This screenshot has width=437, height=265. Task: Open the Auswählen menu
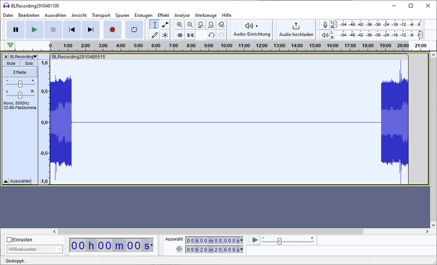55,15
